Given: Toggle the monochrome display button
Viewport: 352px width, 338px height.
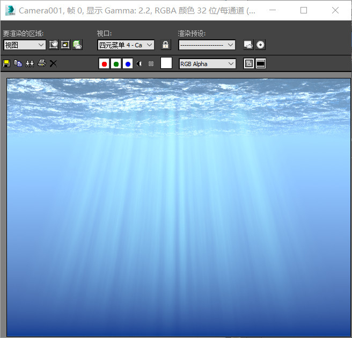Looking at the screenshot, I should pos(151,64).
